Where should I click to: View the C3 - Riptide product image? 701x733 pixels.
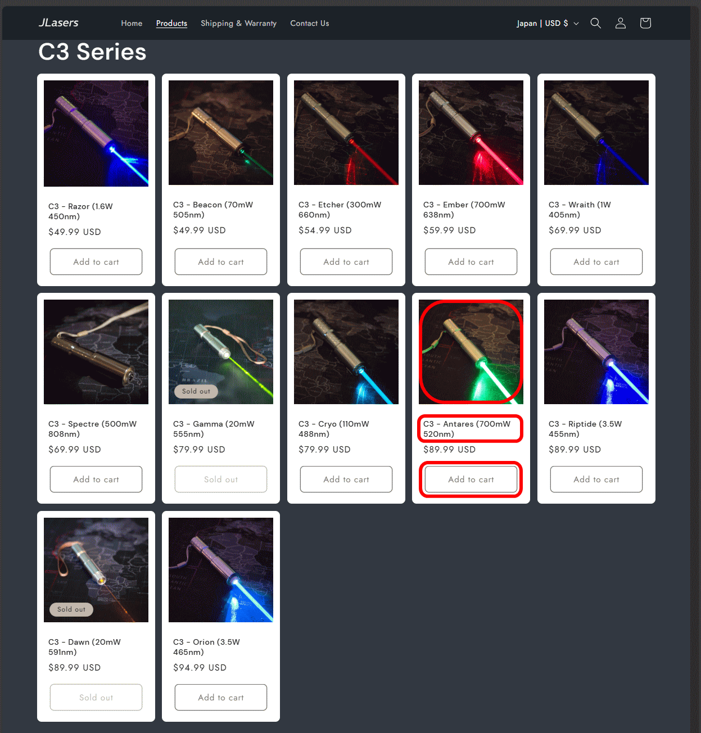596,352
